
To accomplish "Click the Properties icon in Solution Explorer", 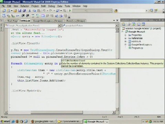I will 123,24.
